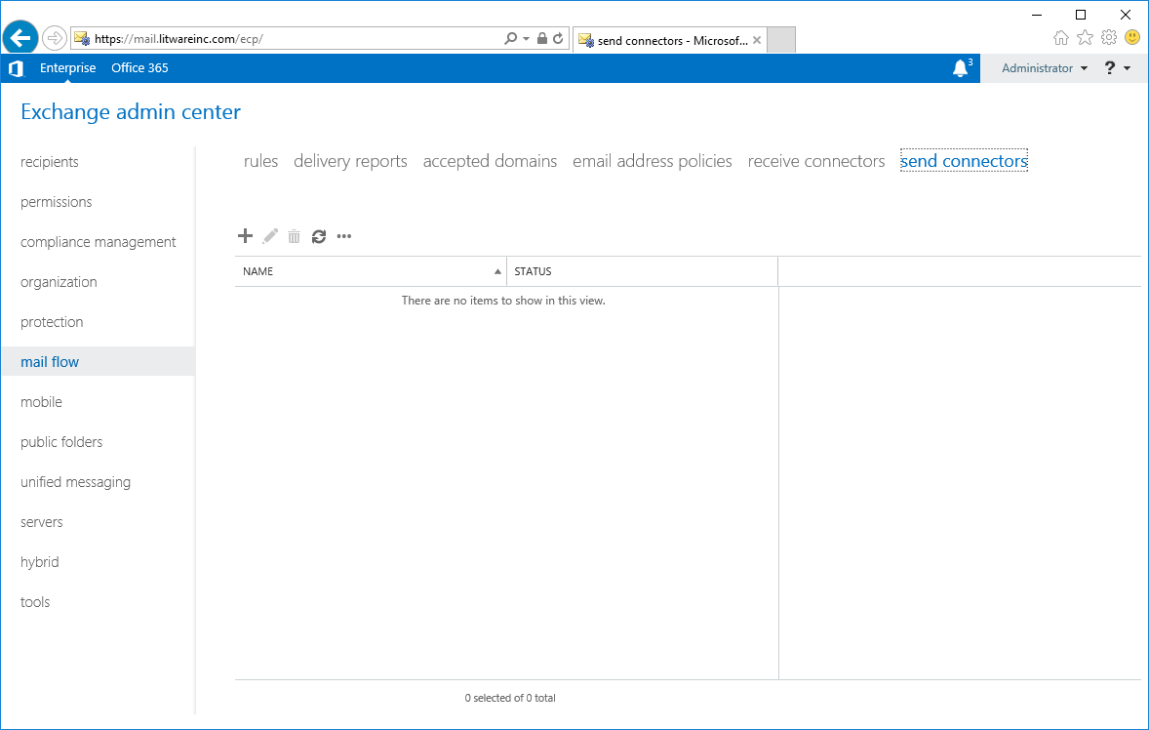Open the Administrator account dropdown
The width and height of the screenshot is (1149, 730).
coord(1043,67)
